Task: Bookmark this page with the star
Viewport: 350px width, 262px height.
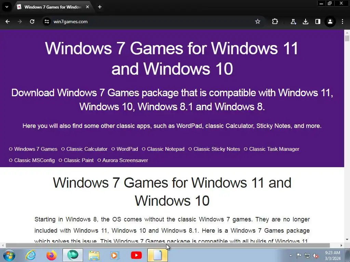Action: coord(258,21)
